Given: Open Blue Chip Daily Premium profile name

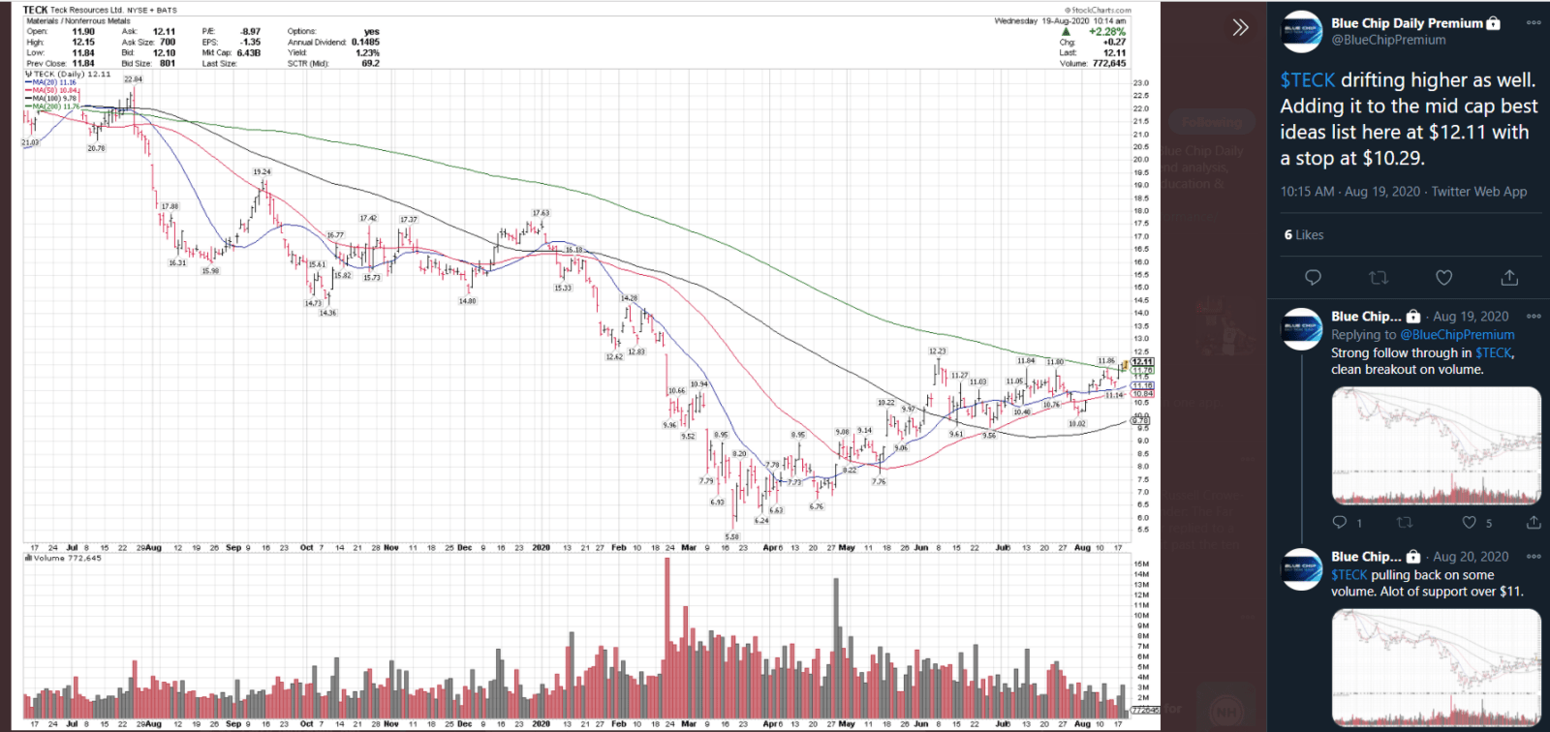Looking at the screenshot, I should pyautogui.click(x=1407, y=23).
